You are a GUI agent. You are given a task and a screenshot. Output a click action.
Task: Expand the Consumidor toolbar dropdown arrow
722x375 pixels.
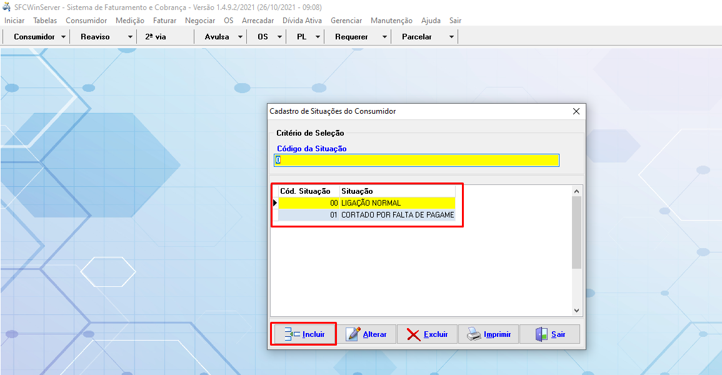point(64,37)
